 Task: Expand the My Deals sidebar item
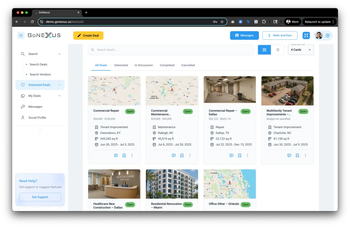coord(60,96)
